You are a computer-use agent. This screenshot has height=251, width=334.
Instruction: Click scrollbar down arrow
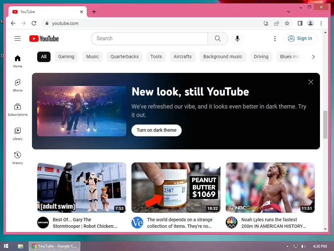[325, 229]
